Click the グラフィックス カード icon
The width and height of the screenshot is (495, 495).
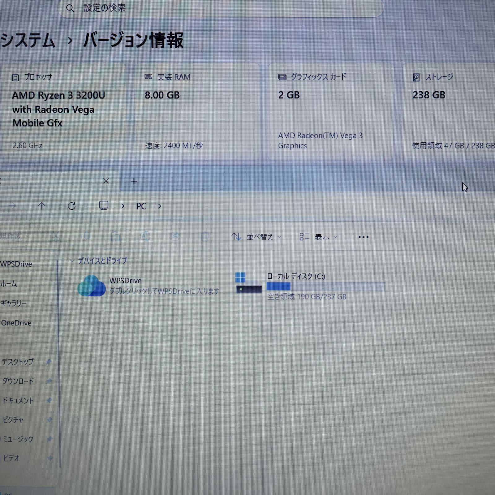tap(282, 77)
